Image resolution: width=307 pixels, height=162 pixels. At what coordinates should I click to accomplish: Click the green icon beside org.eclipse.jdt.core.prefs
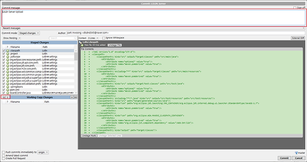tap(8, 65)
